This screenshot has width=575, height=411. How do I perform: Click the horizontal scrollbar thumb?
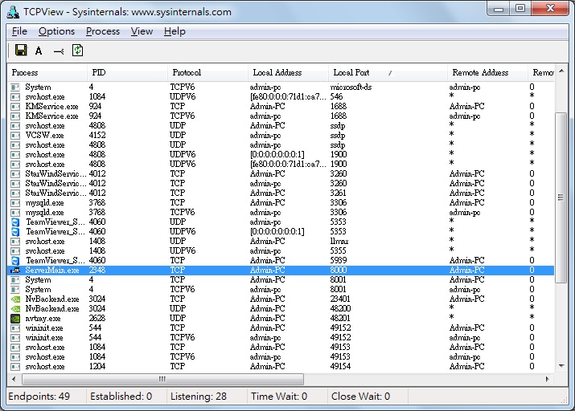[x=162, y=379]
